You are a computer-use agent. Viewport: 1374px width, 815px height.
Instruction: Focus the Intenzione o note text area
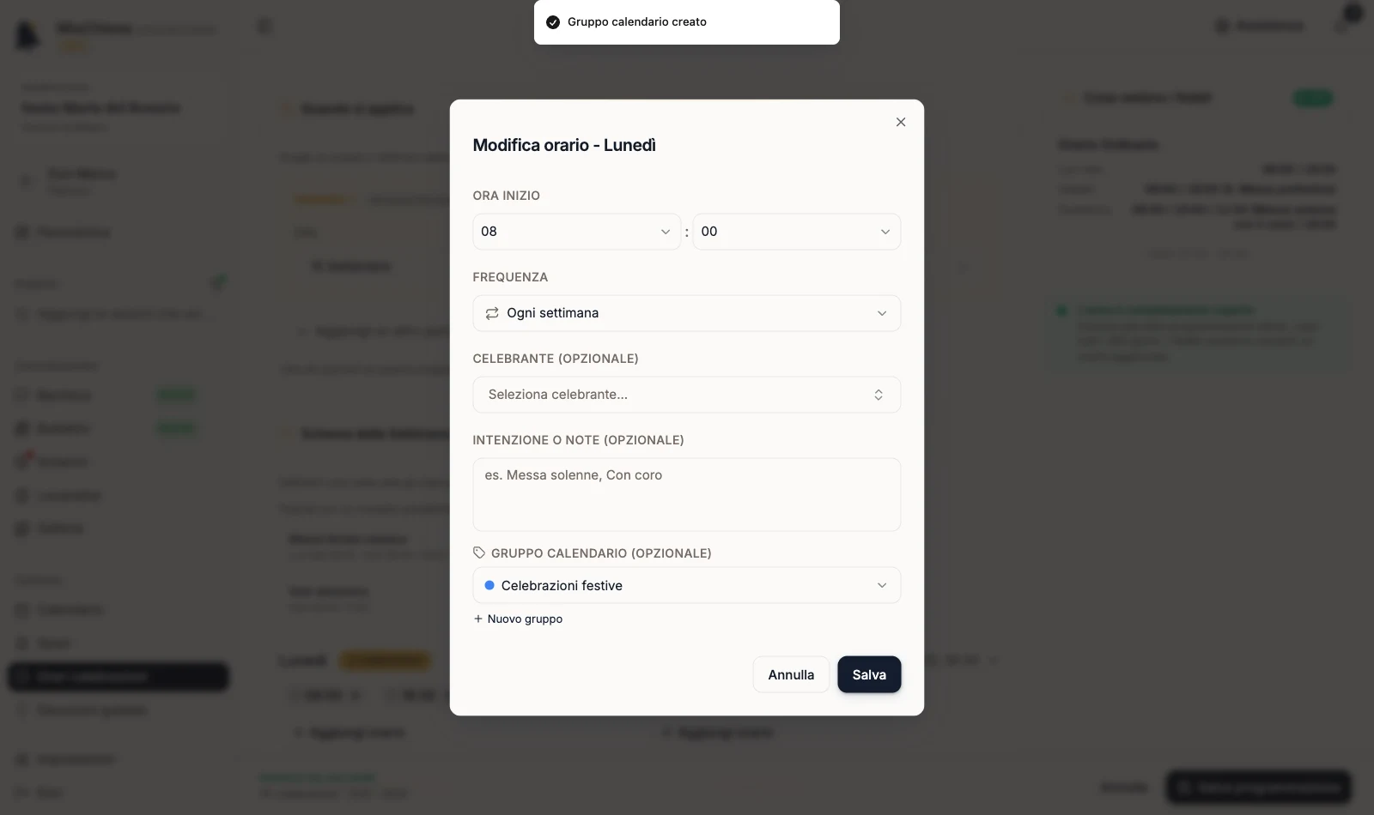(x=687, y=494)
